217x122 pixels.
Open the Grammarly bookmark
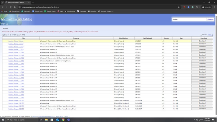tap(26, 11)
